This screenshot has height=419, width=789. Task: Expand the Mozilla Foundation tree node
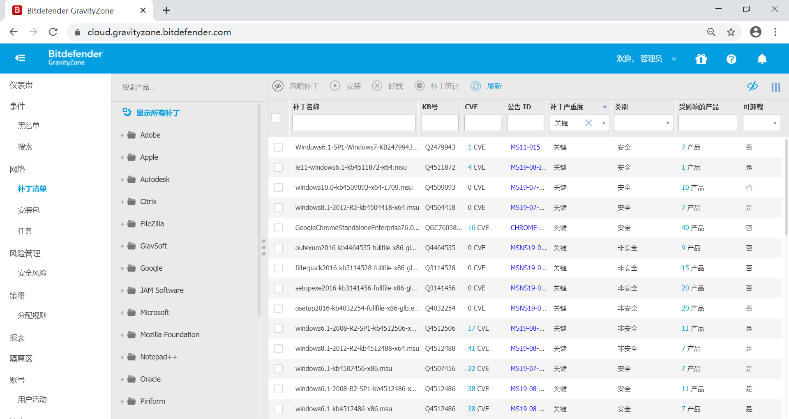point(122,335)
